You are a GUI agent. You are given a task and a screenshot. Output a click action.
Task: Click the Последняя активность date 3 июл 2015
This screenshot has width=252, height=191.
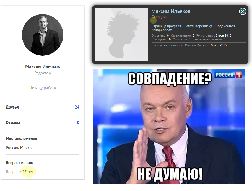coord(219,45)
